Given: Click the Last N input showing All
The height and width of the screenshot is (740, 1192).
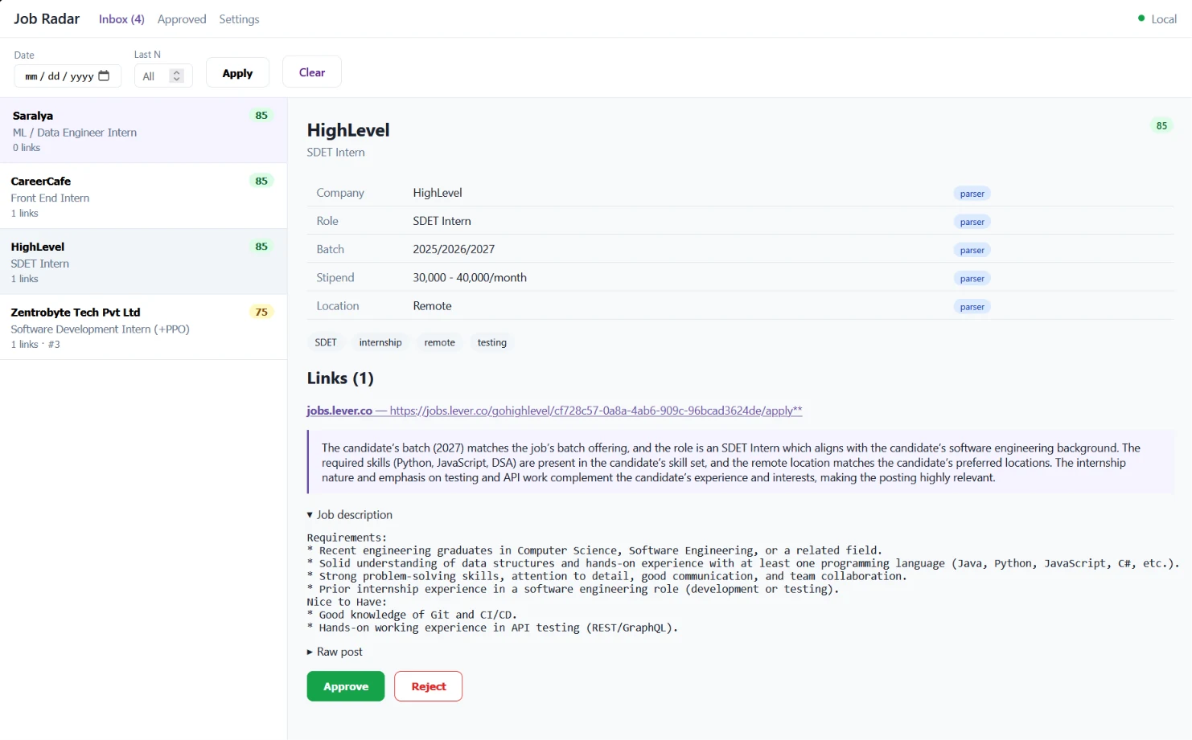Looking at the screenshot, I should click(163, 76).
